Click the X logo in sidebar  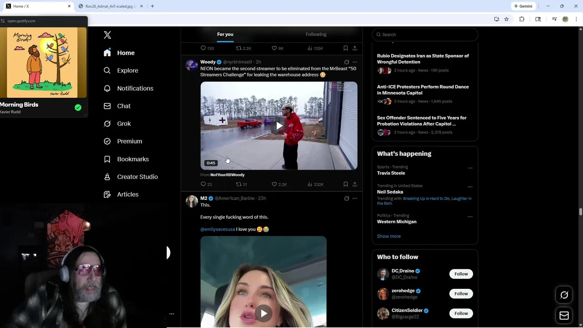pos(107,35)
